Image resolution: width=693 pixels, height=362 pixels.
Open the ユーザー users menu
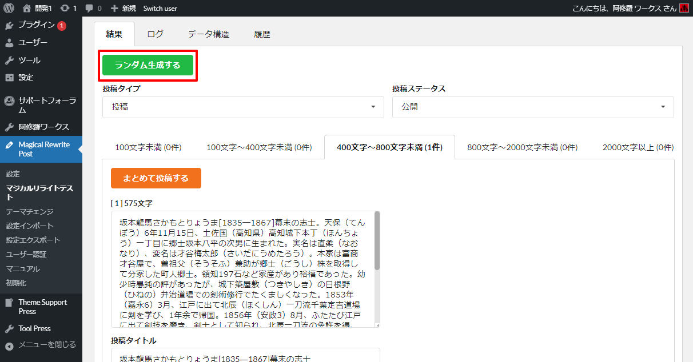[33, 43]
